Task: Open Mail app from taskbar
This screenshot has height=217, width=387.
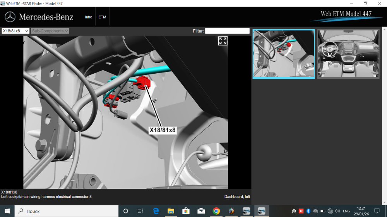Action: (x=201, y=211)
